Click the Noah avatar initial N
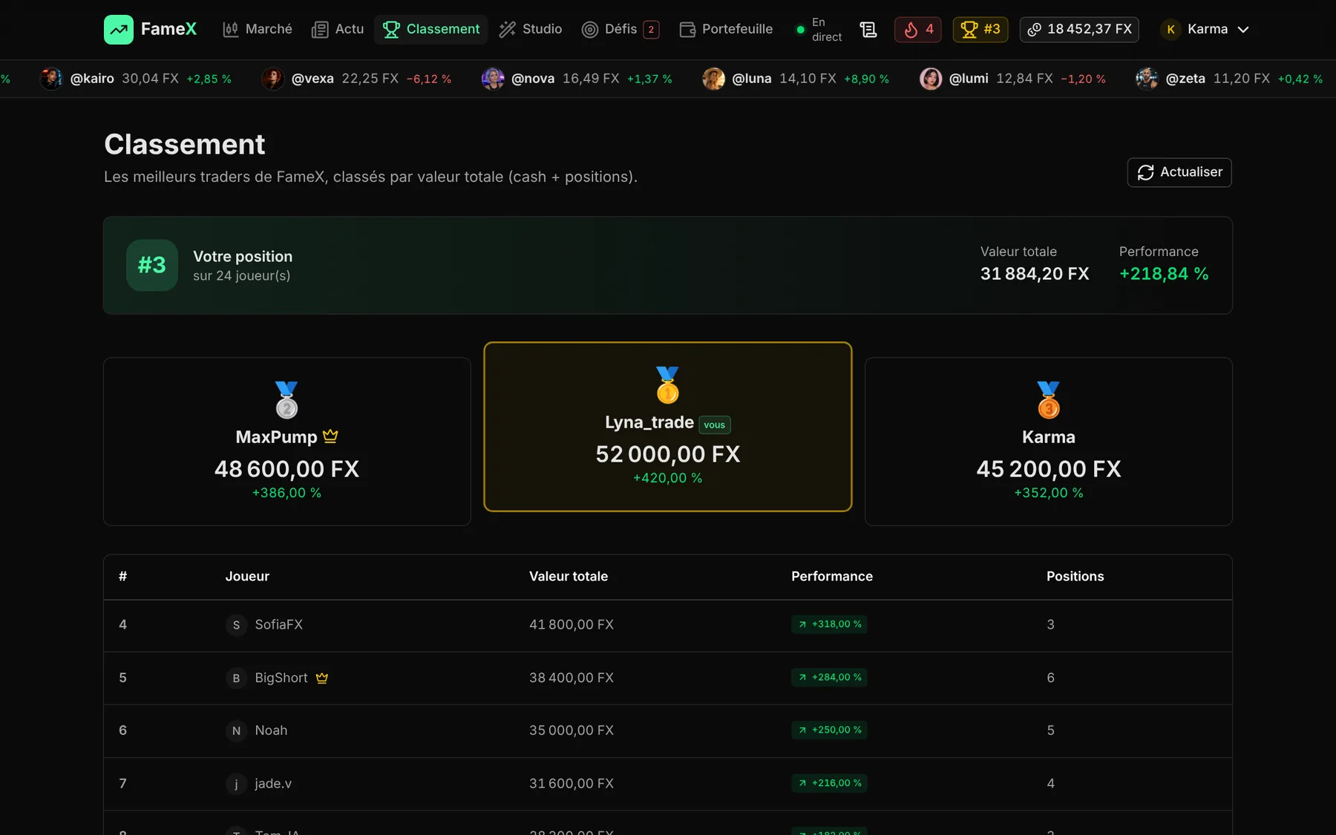 tap(236, 731)
